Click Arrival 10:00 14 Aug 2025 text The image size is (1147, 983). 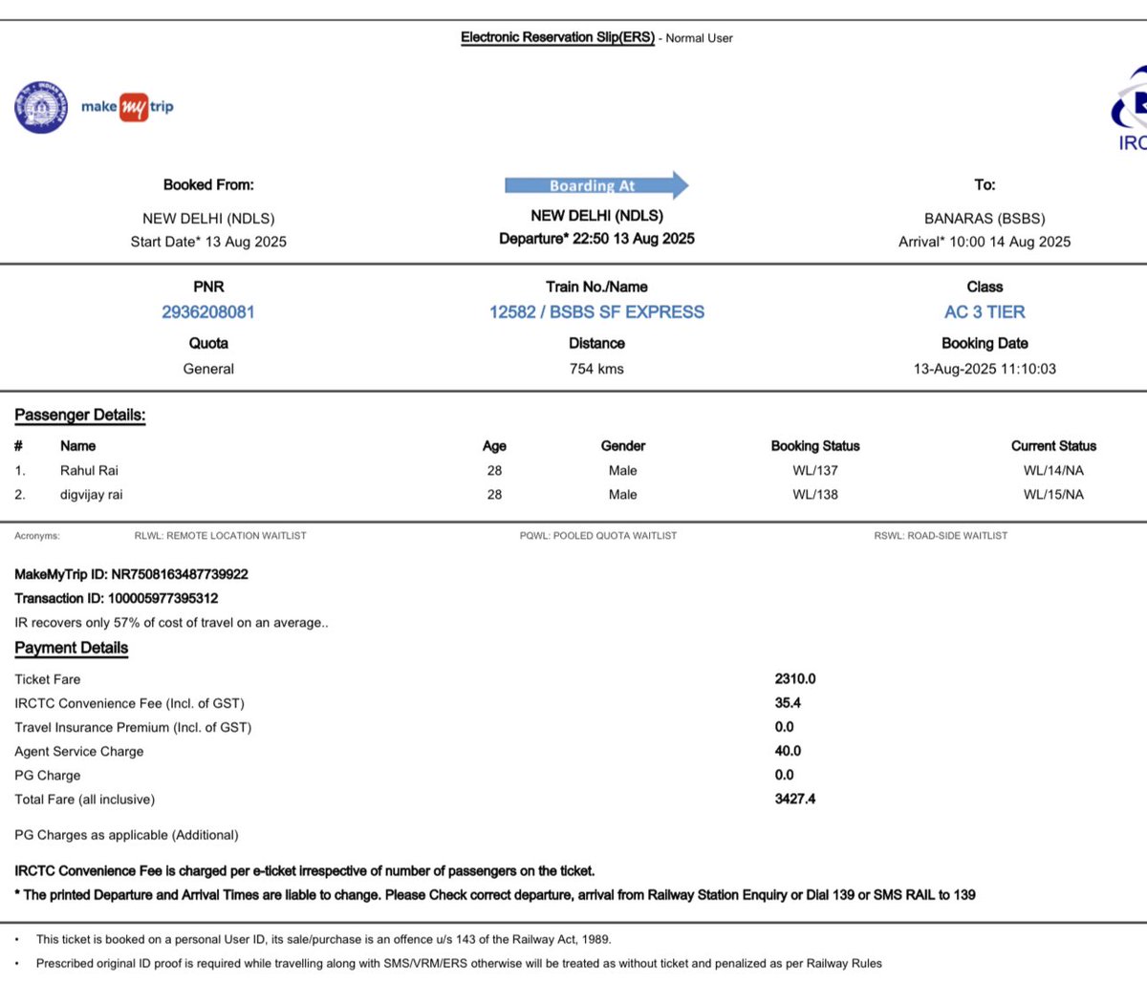(985, 243)
